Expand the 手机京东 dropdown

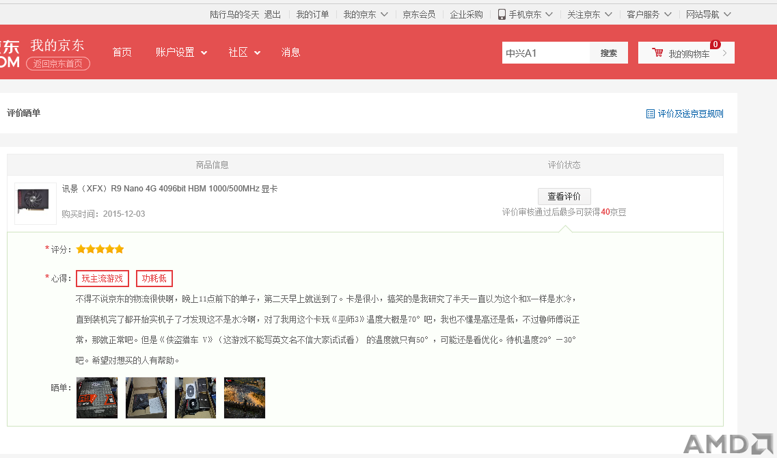click(x=549, y=14)
